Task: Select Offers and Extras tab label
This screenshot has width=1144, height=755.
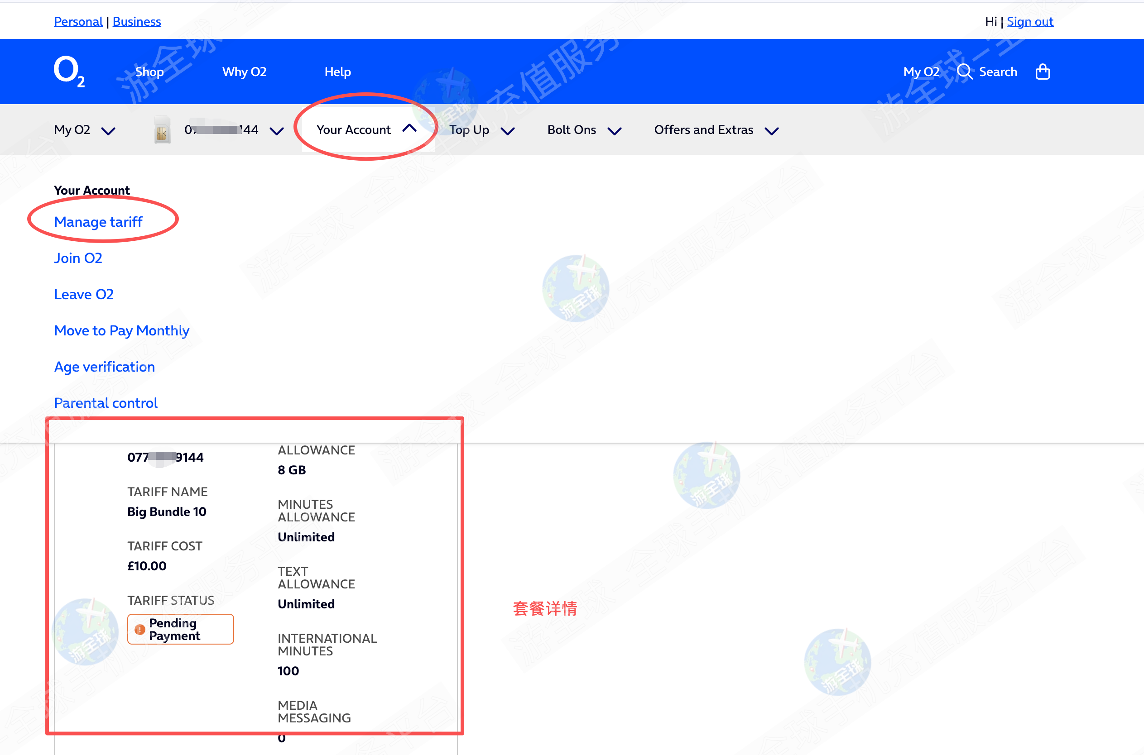Action: point(704,129)
